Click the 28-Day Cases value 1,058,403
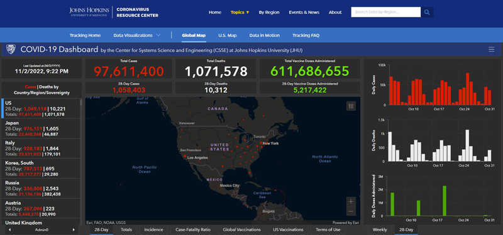503x235 pixels. (129, 90)
